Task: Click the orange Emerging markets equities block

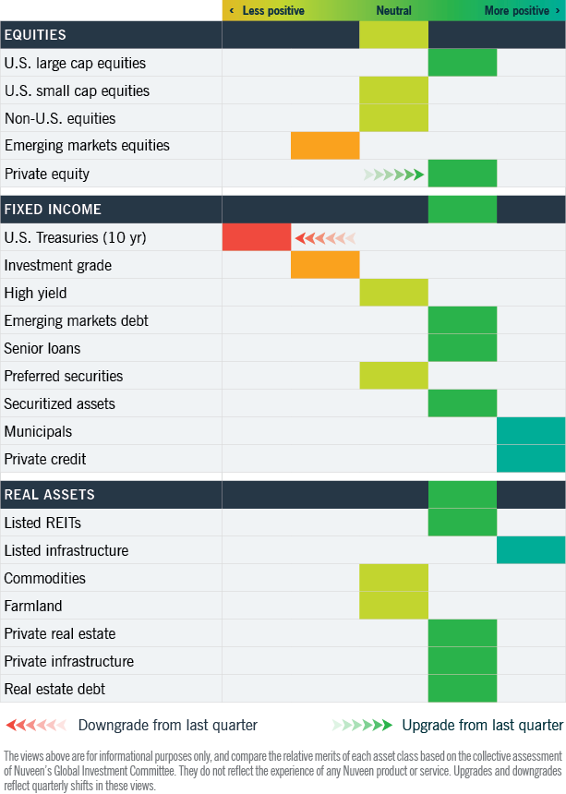Action: pos(325,146)
